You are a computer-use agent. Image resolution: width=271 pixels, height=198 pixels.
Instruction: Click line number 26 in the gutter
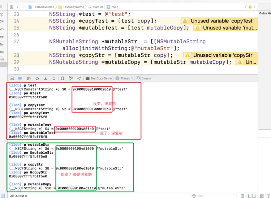point(16,35)
